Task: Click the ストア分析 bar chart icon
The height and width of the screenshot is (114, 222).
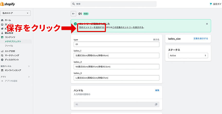Action: [x=2, y=51]
